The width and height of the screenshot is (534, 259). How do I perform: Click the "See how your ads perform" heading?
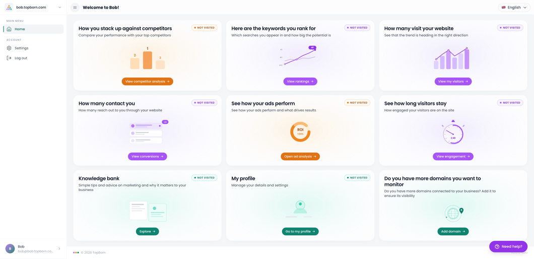click(x=263, y=103)
